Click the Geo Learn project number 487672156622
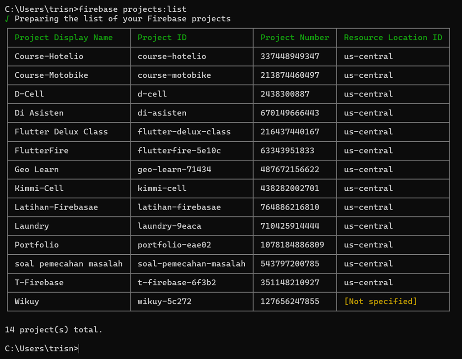The width and height of the screenshot is (462, 359). pos(289,170)
